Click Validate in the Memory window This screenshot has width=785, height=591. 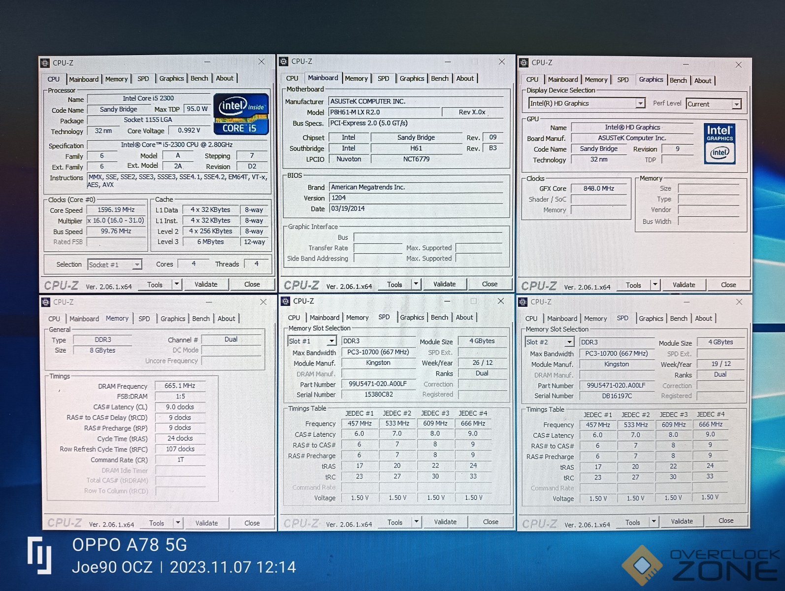coord(206,523)
